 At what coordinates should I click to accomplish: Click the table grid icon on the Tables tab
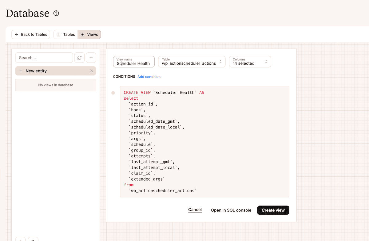pyautogui.click(x=58, y=34)
